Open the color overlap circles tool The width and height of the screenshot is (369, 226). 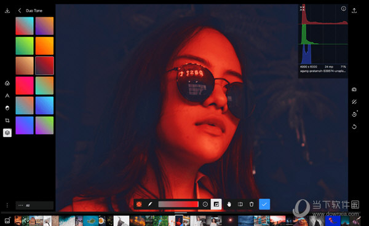[7, 83]
